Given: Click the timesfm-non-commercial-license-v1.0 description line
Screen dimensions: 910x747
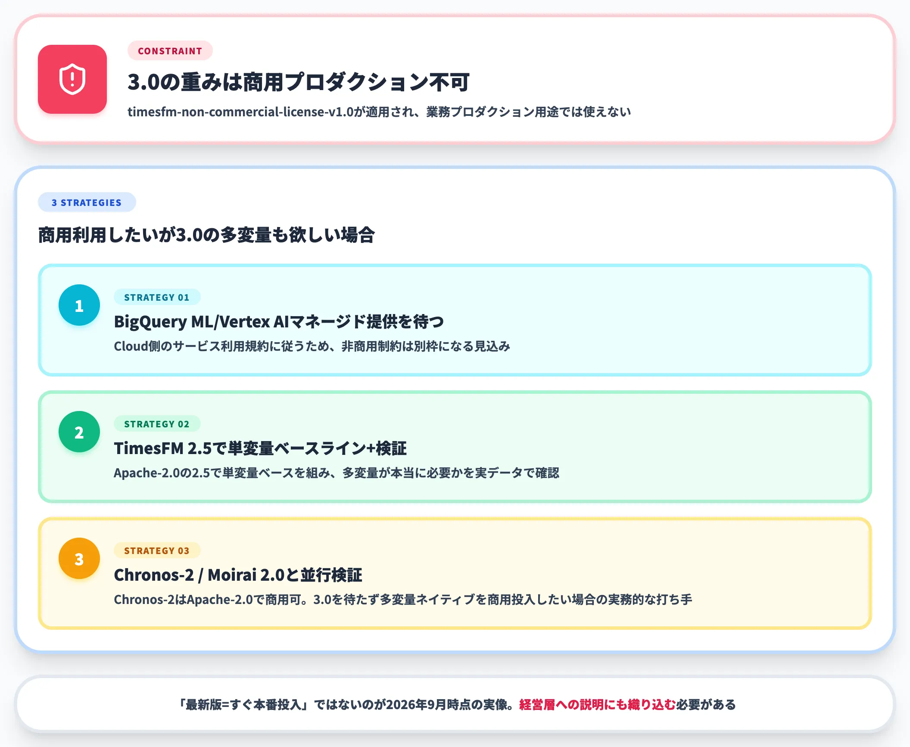Looking at the screenshot, I should click(379, 112).
